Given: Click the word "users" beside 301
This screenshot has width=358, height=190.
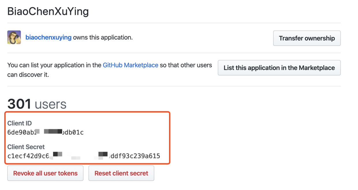Looking at the screenshot, I should [x=51, y=104].
